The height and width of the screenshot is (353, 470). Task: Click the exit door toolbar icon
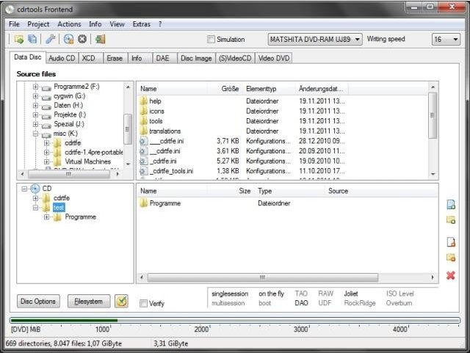click(100, 39)
